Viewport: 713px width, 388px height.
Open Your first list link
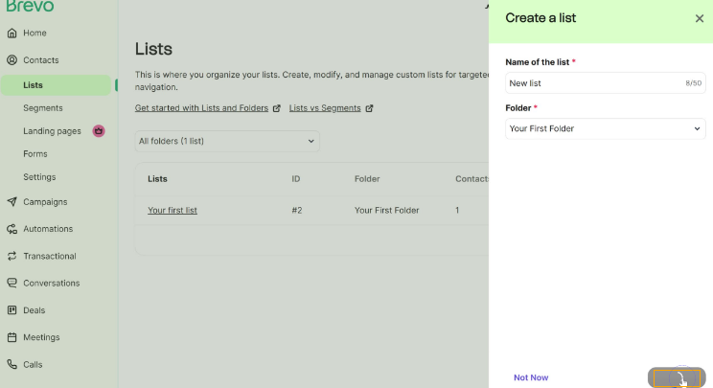click(x=172, y=210)
